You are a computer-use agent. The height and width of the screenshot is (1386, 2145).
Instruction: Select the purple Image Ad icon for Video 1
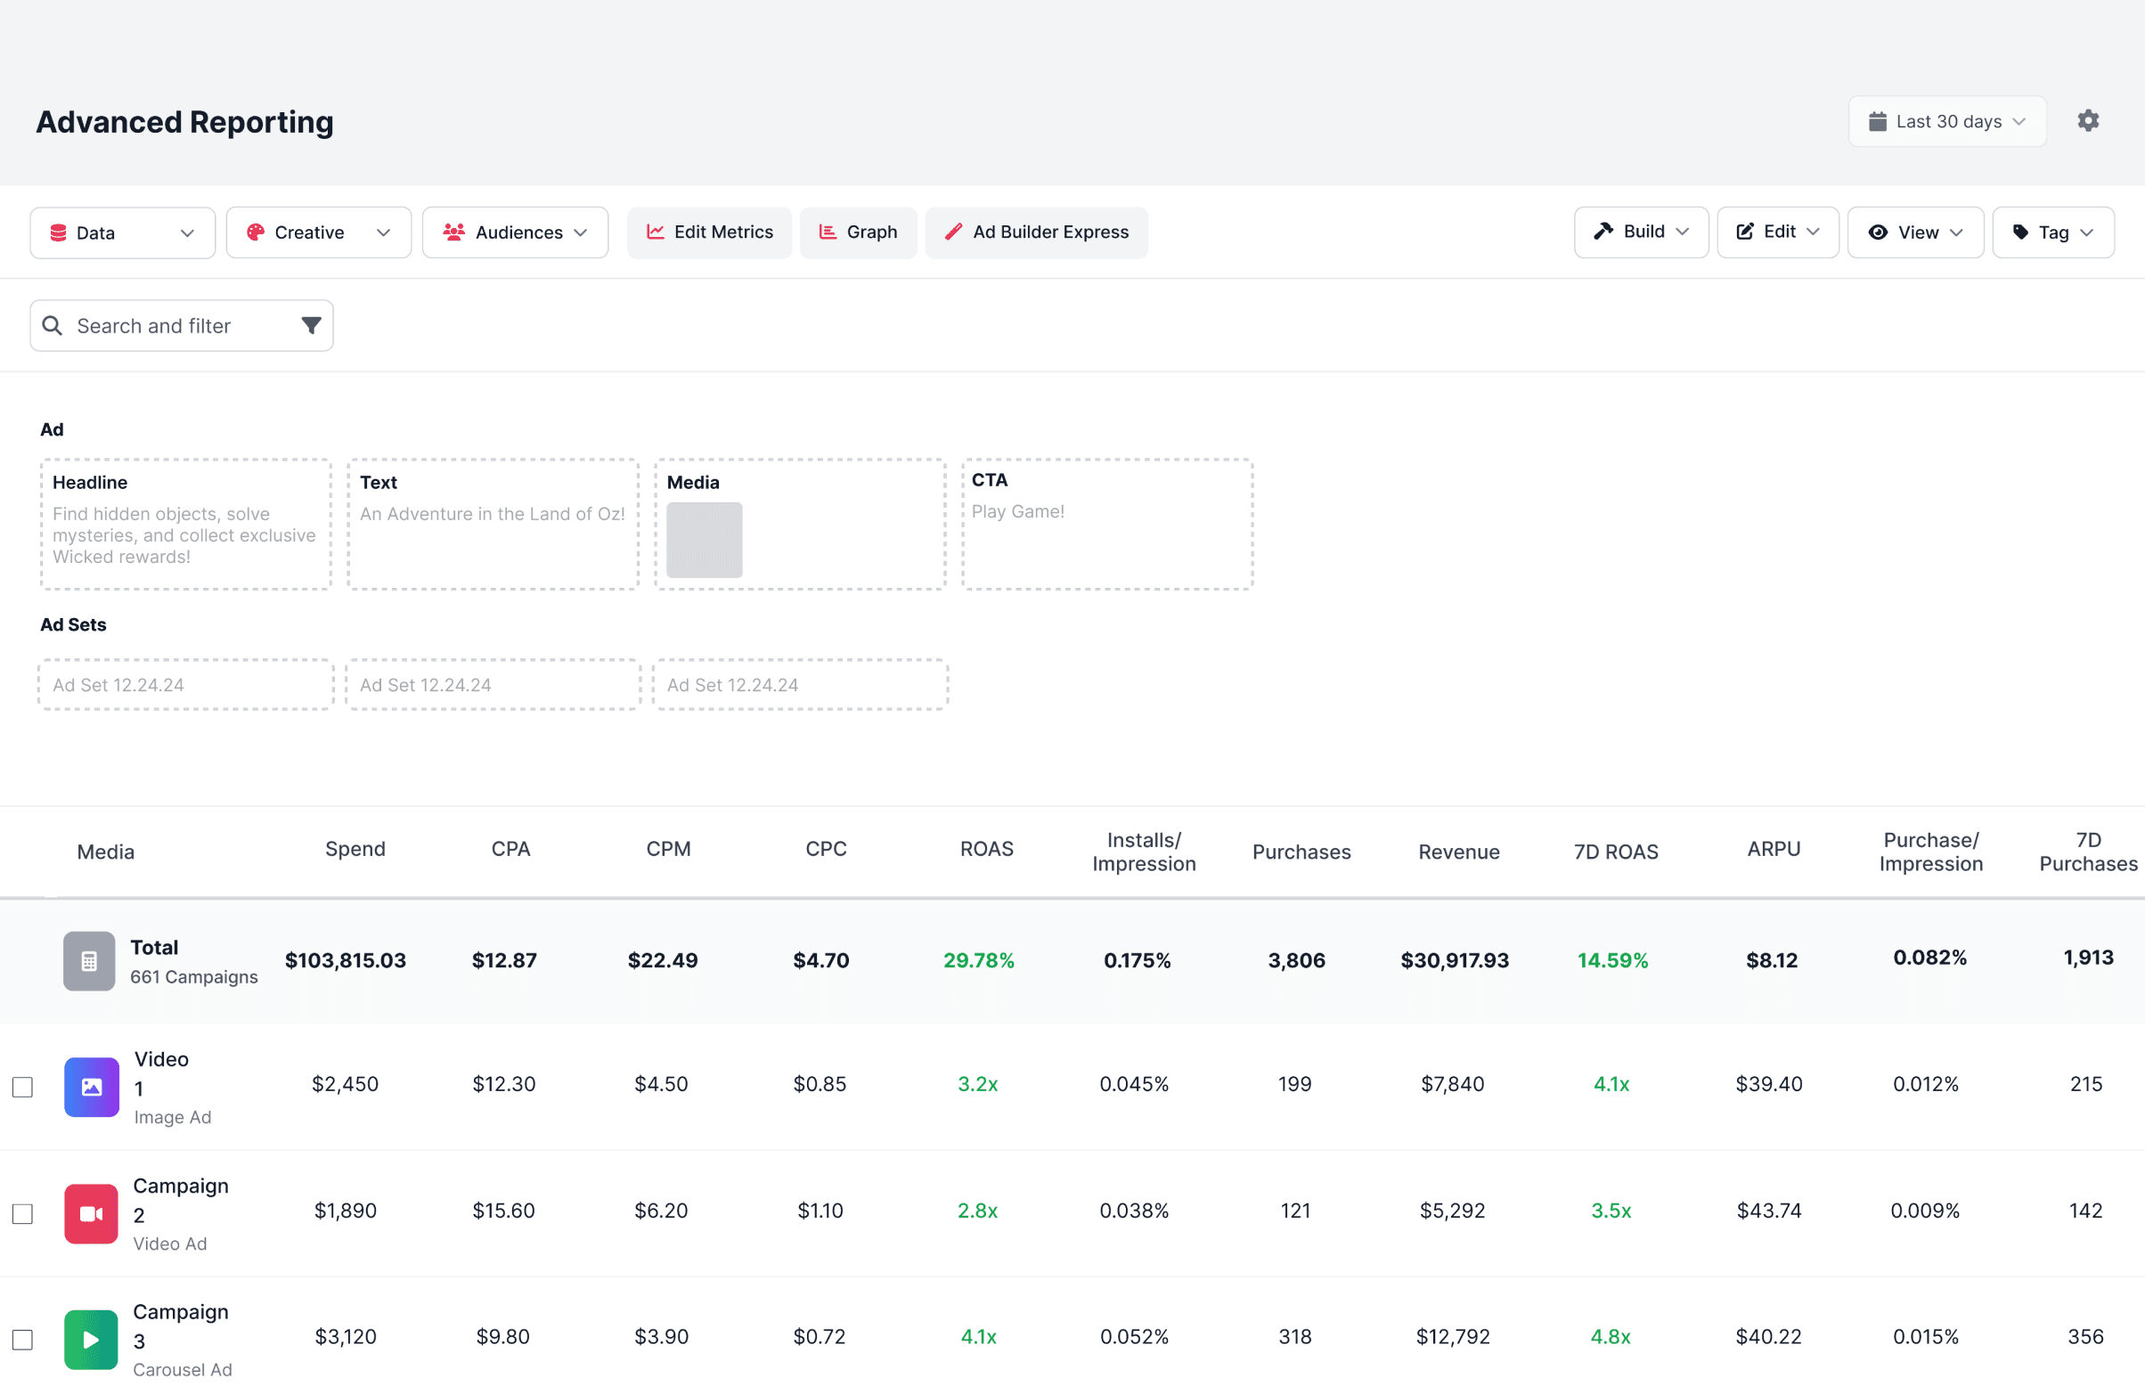click(90, 1087)
